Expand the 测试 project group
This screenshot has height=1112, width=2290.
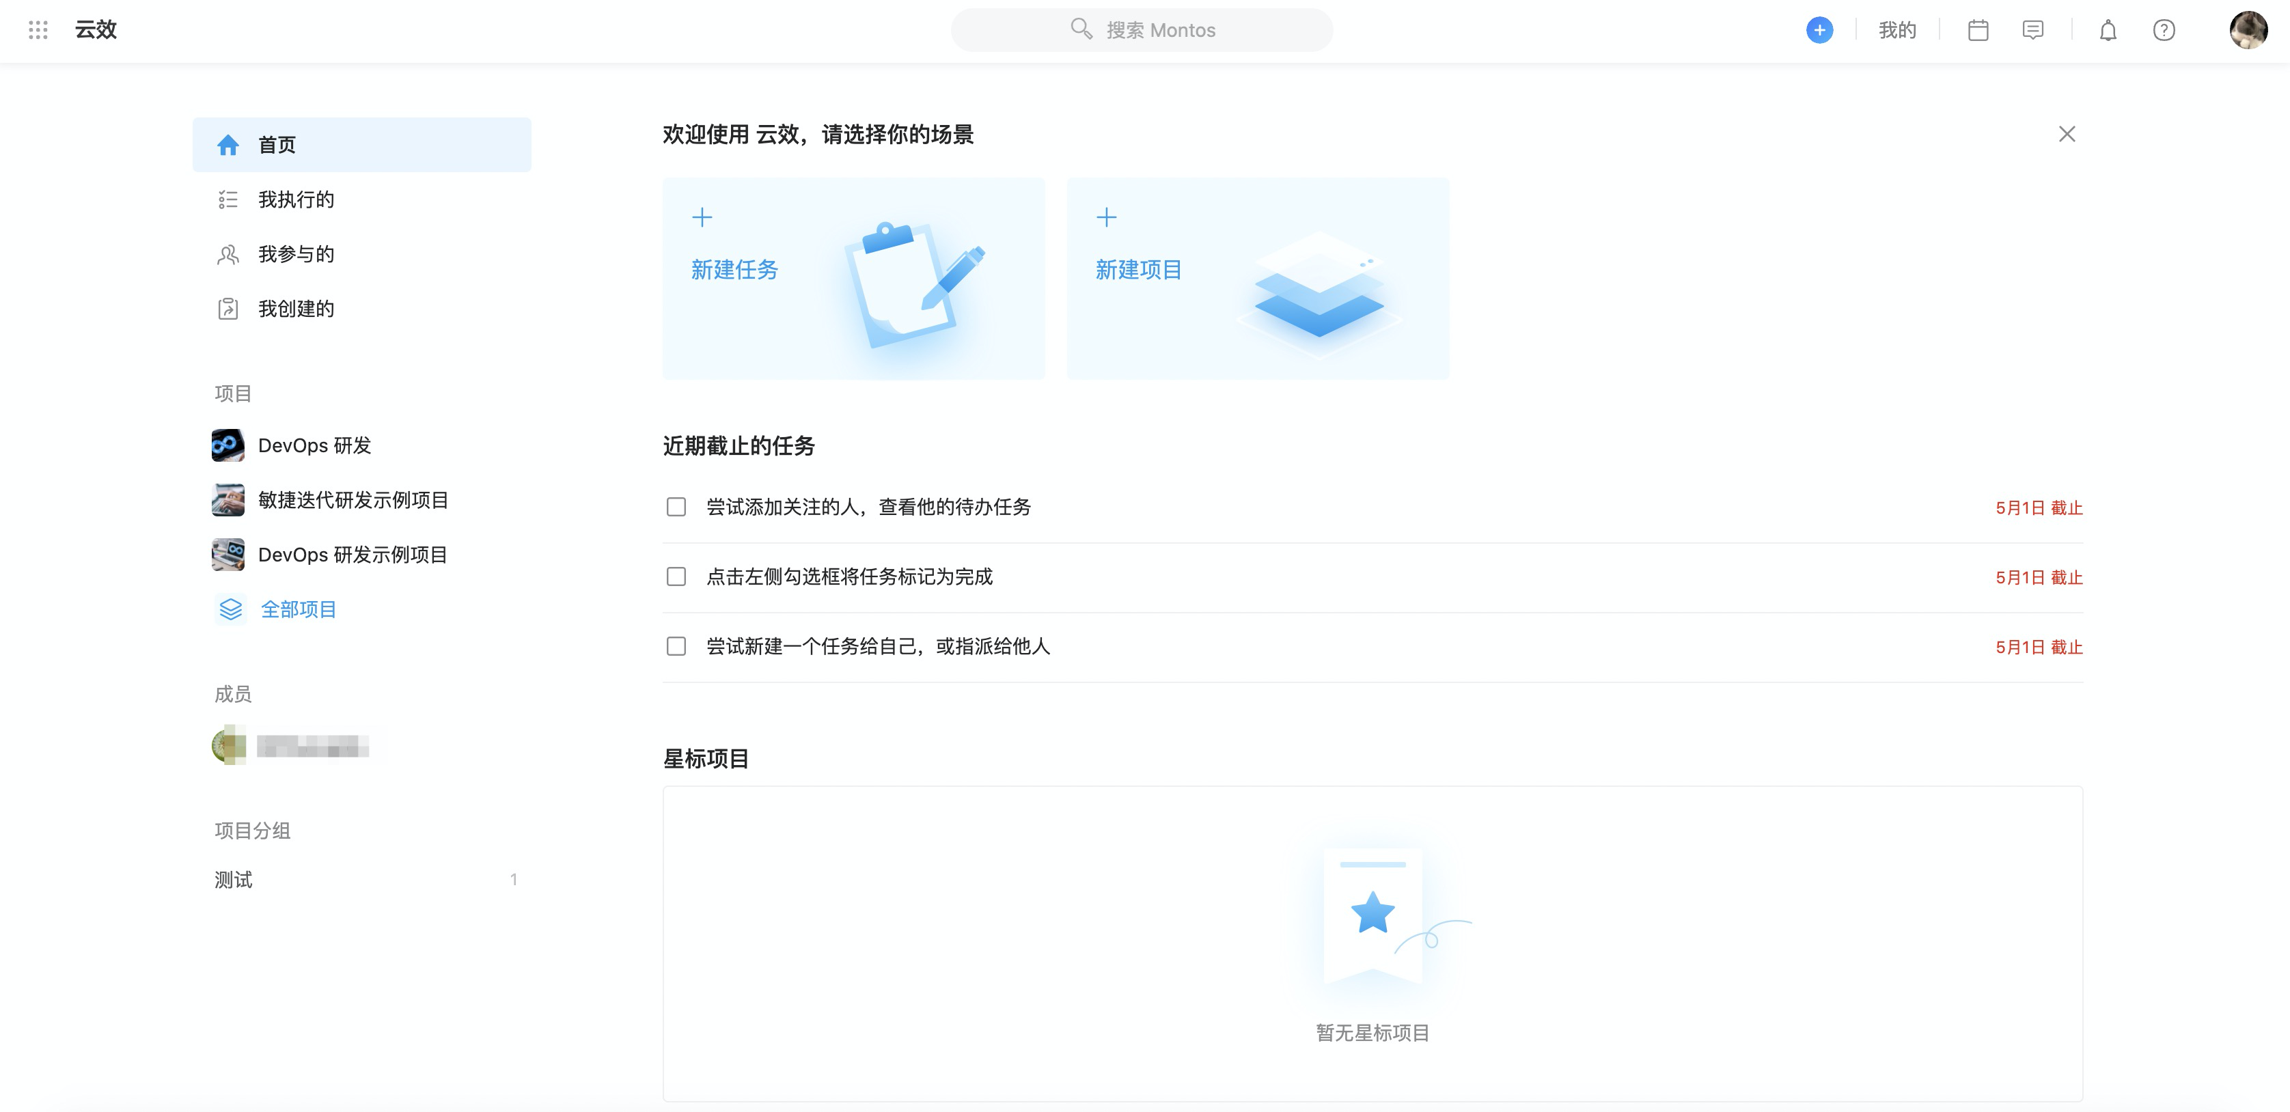[234, 880]
